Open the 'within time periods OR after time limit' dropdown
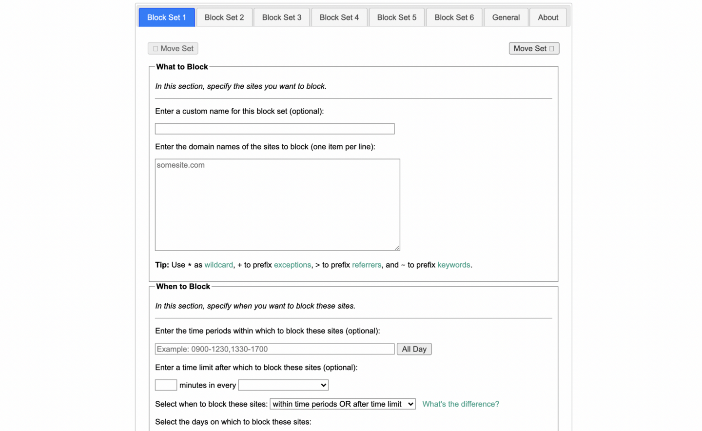Screen dimensions: 702x431 point(343,404)
